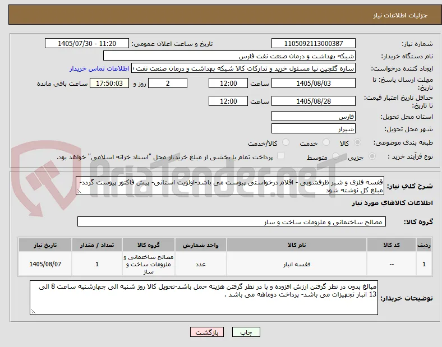Select the کالا radio button

point(357,142)
